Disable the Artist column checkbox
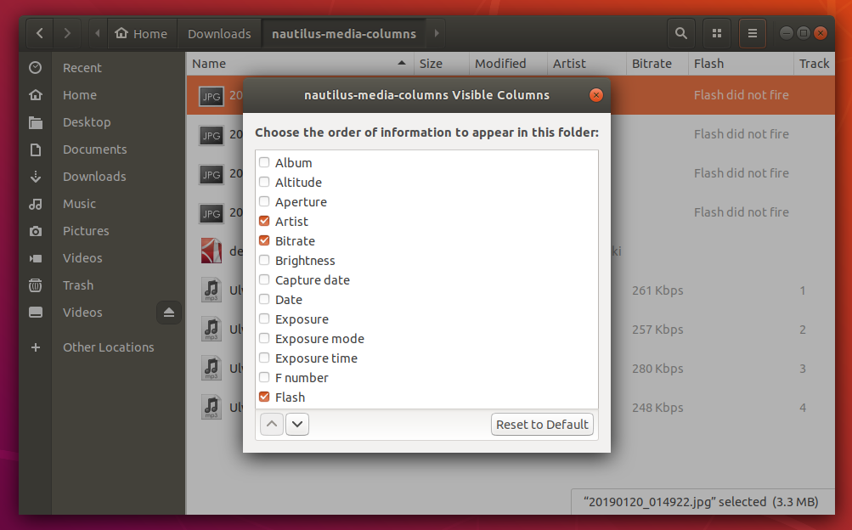 (x=263, y=221)
